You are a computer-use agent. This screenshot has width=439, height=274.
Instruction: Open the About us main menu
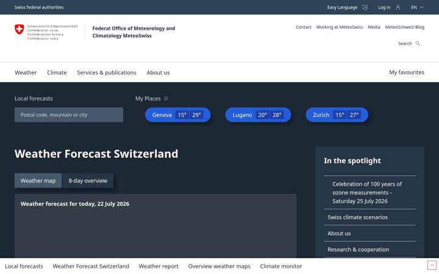158,72
